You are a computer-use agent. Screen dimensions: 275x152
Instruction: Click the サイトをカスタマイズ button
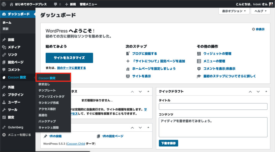69,58
